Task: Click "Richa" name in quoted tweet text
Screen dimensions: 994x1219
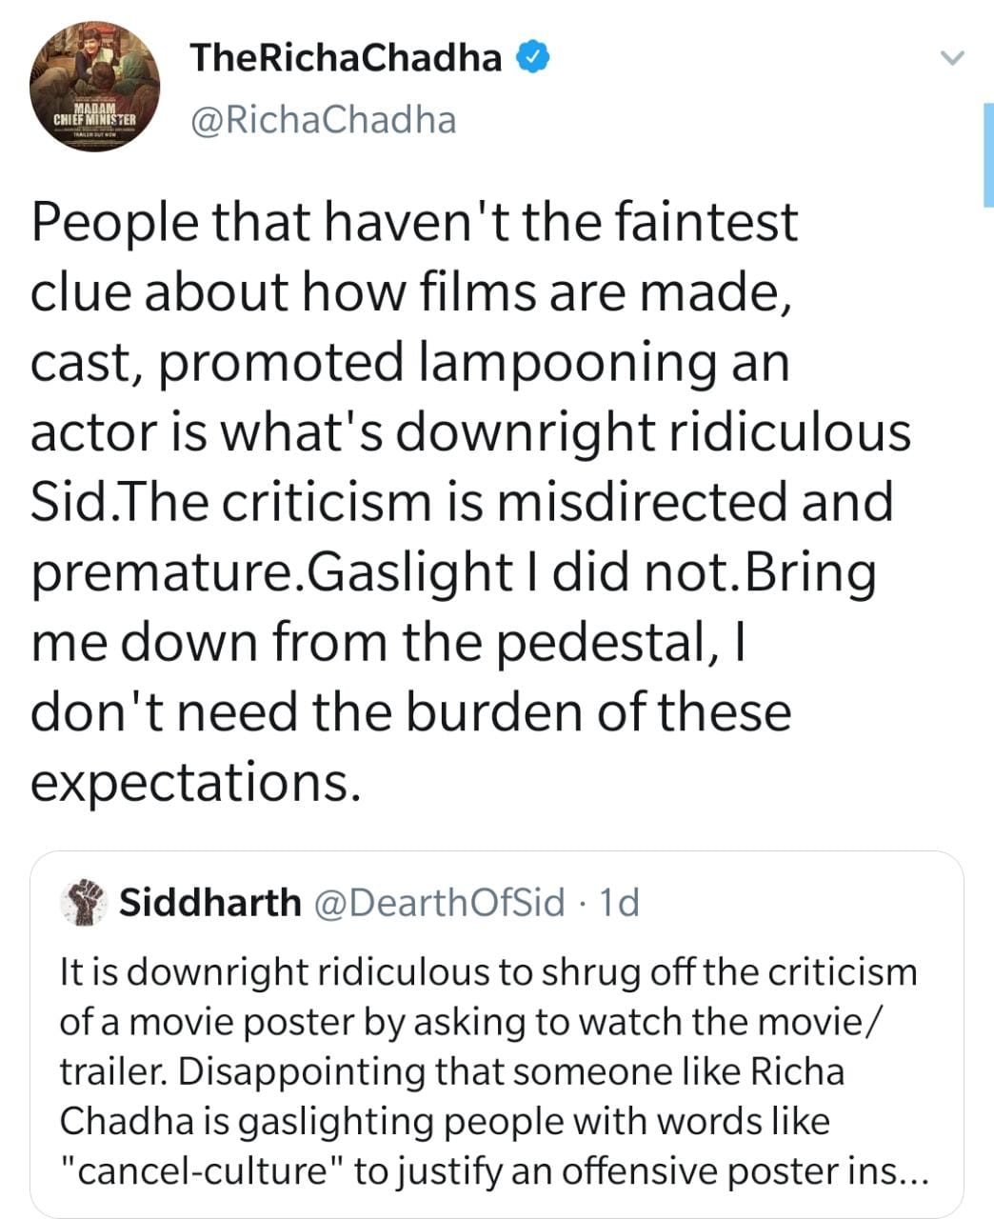Action: click(798, 1071)
